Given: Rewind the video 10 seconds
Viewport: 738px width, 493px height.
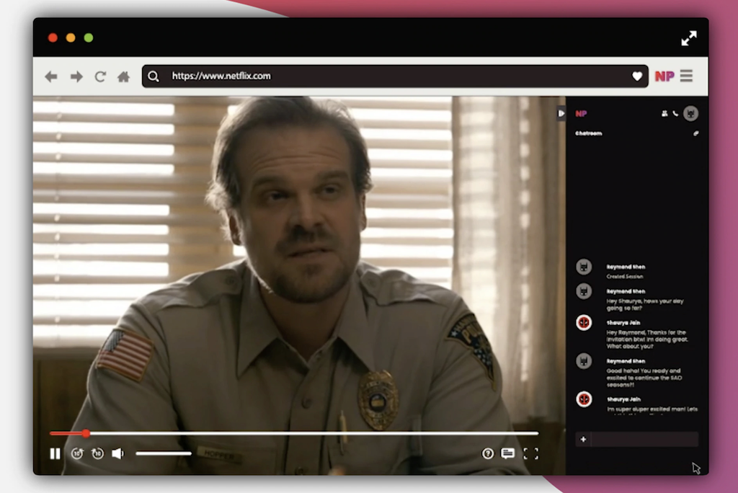Looking at the screenshot, I should point(77,453).
